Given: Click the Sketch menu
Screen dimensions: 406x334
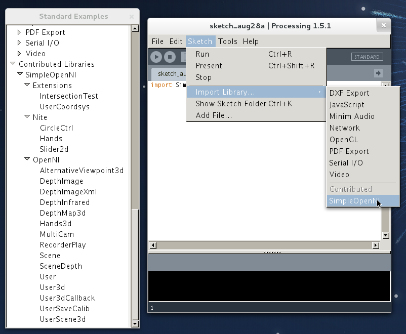Looking at the screenshot, I should (200, 41).
